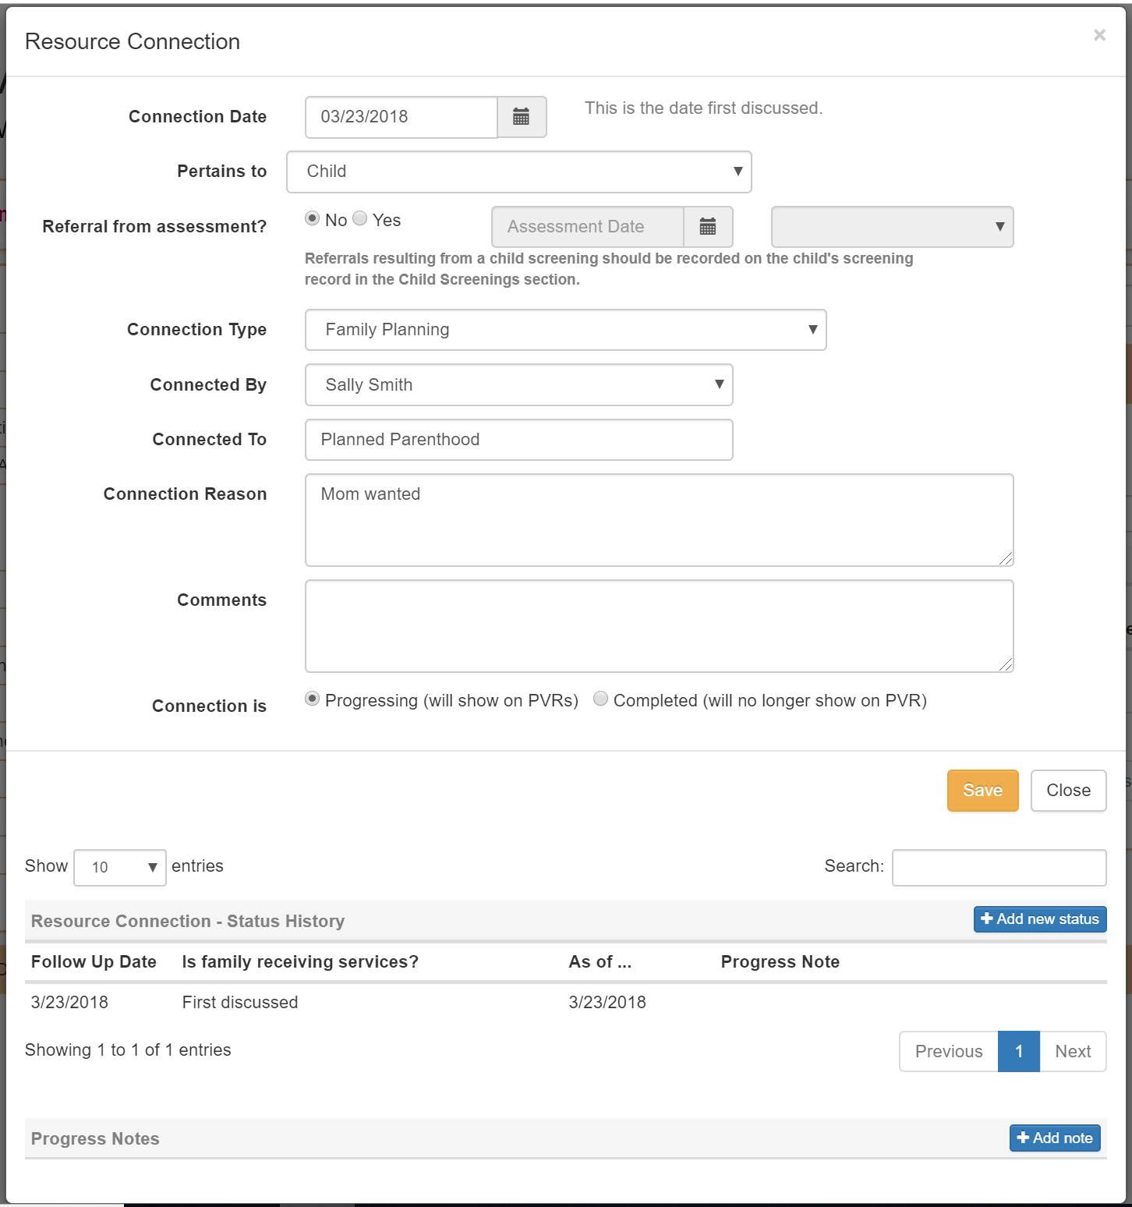Sort by Follow Up Date column

click(94, 962)
